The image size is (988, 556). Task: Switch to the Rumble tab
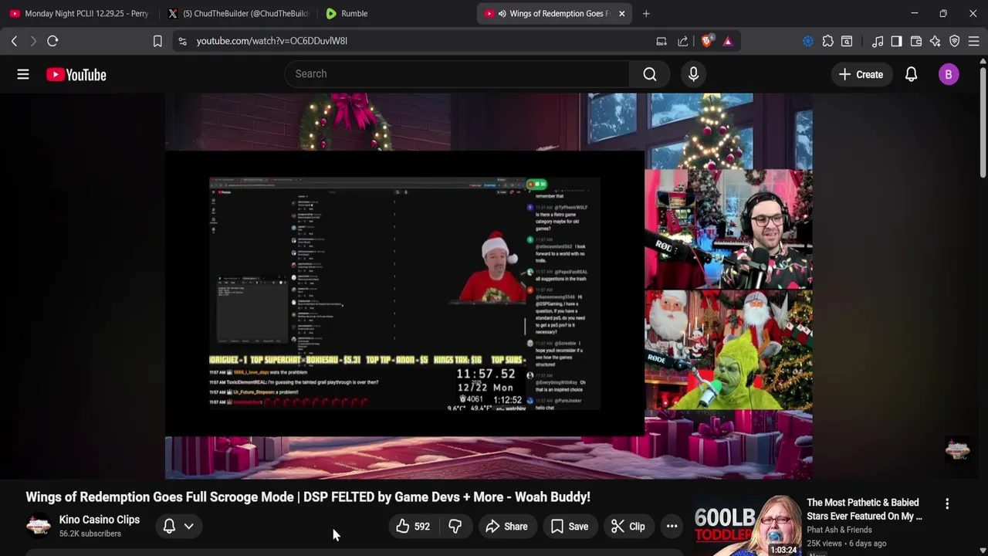click(x=394, y=13)
